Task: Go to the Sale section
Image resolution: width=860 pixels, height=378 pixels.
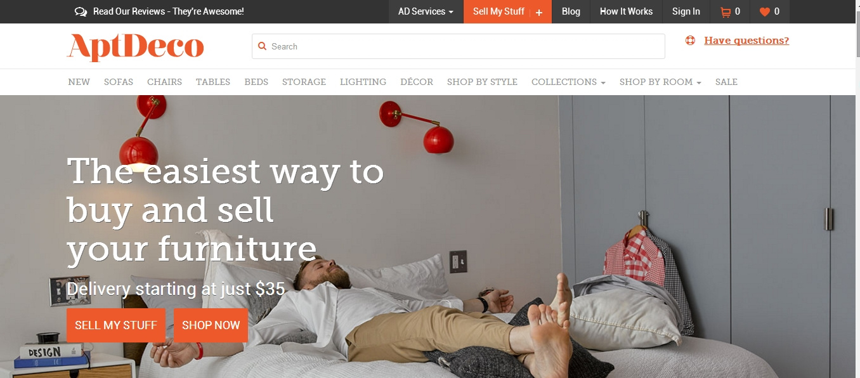Action: click(726, 82)
